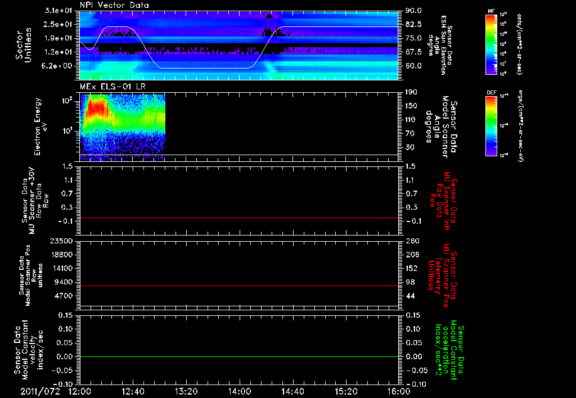Click the 82.5 elevation tick label
This screenshot has height=398, width=576.
pyautogui.click(x=413, y=24)
